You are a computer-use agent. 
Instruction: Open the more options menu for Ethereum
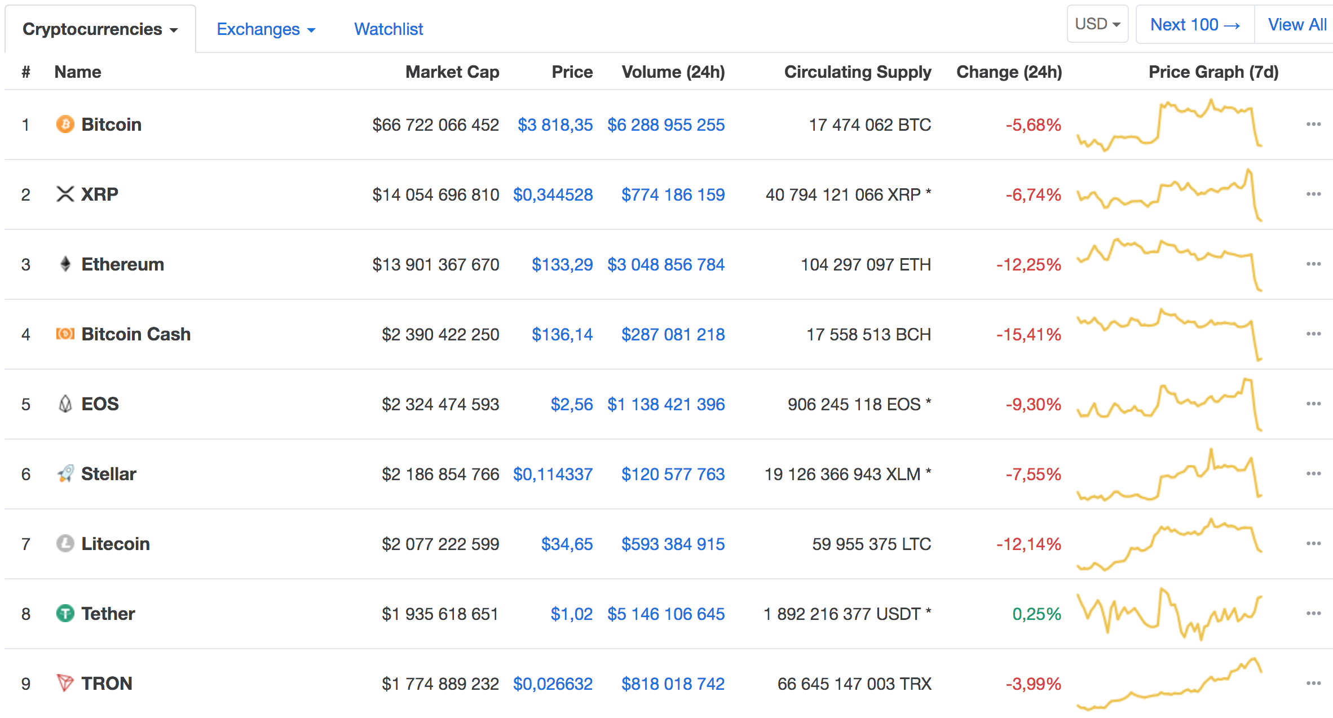[1313, 264]
